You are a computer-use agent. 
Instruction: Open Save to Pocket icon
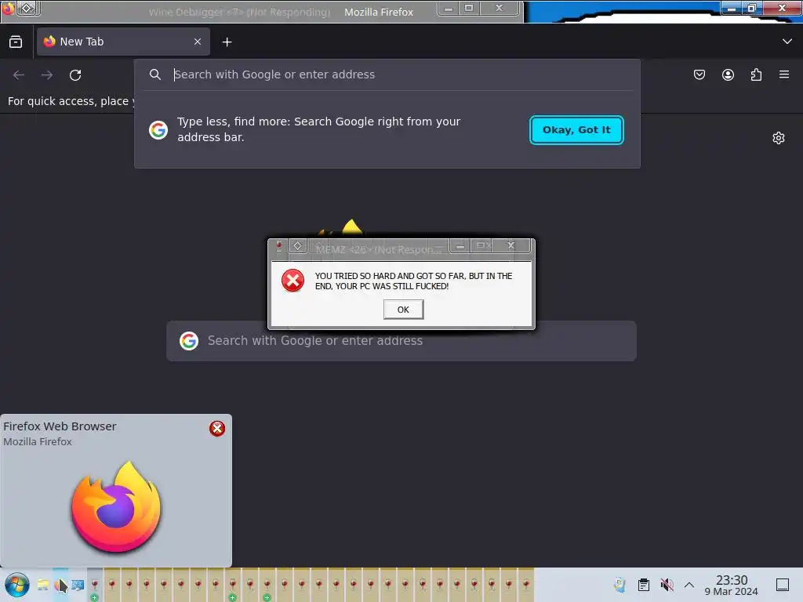699,74
